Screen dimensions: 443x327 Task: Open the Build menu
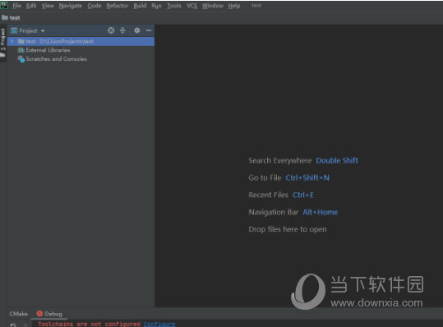click(x=140, y=6)
